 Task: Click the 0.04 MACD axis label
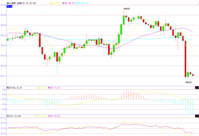pos(4,95)
